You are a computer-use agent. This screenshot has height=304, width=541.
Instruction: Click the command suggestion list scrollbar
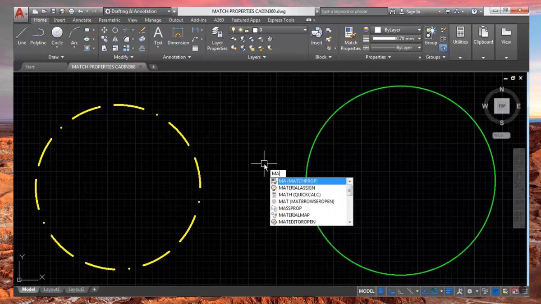click(350, 201)
